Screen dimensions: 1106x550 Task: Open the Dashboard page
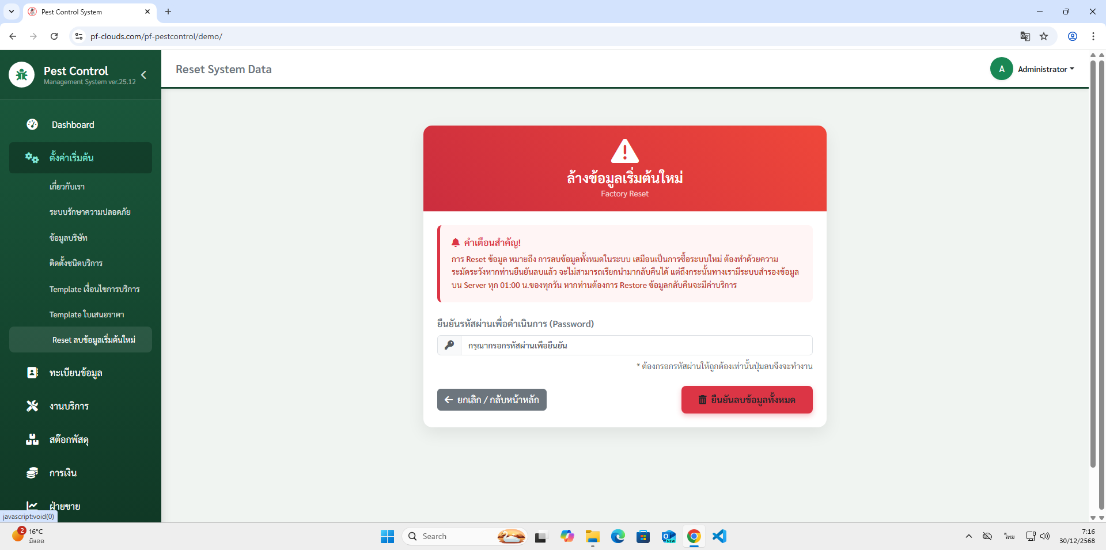(73, 125)
